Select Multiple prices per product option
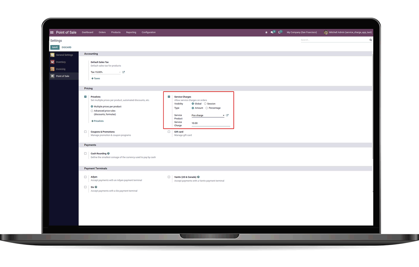This screenshot has height=267, width=419. click(x=92, y=107)
